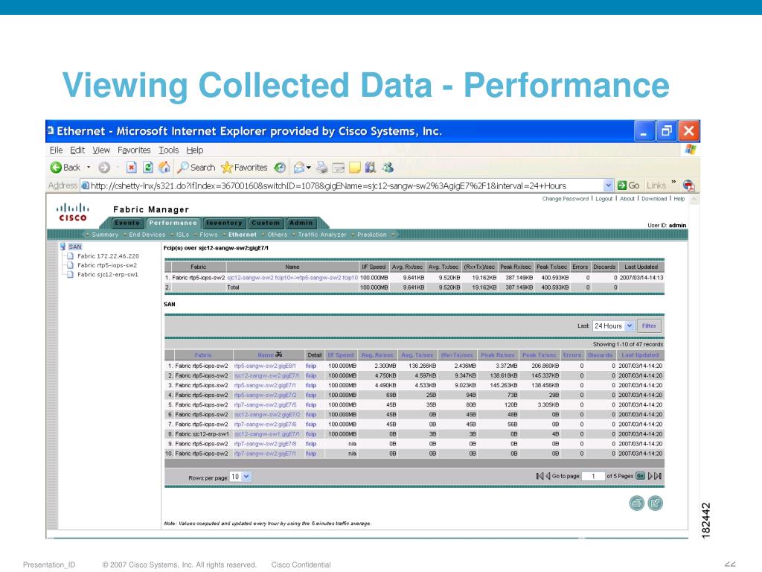Open the ISLs sub-tab
This screenshot has width=762, height=572.
click(183, 235)
